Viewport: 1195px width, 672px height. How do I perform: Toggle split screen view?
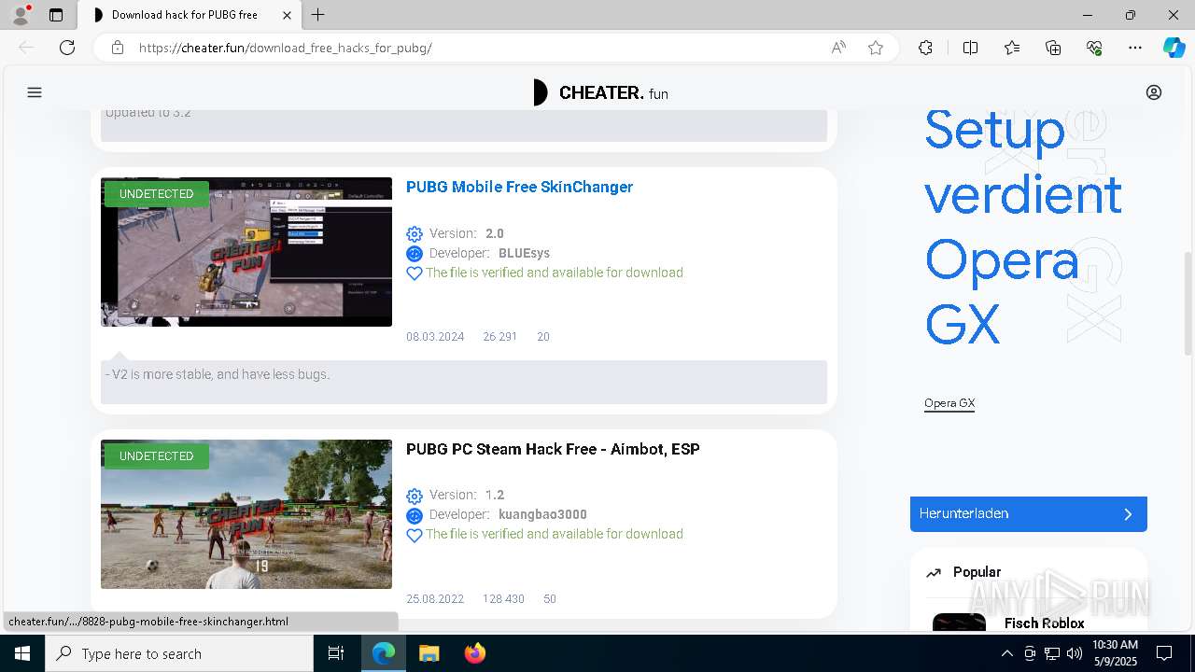click(970, 48)
